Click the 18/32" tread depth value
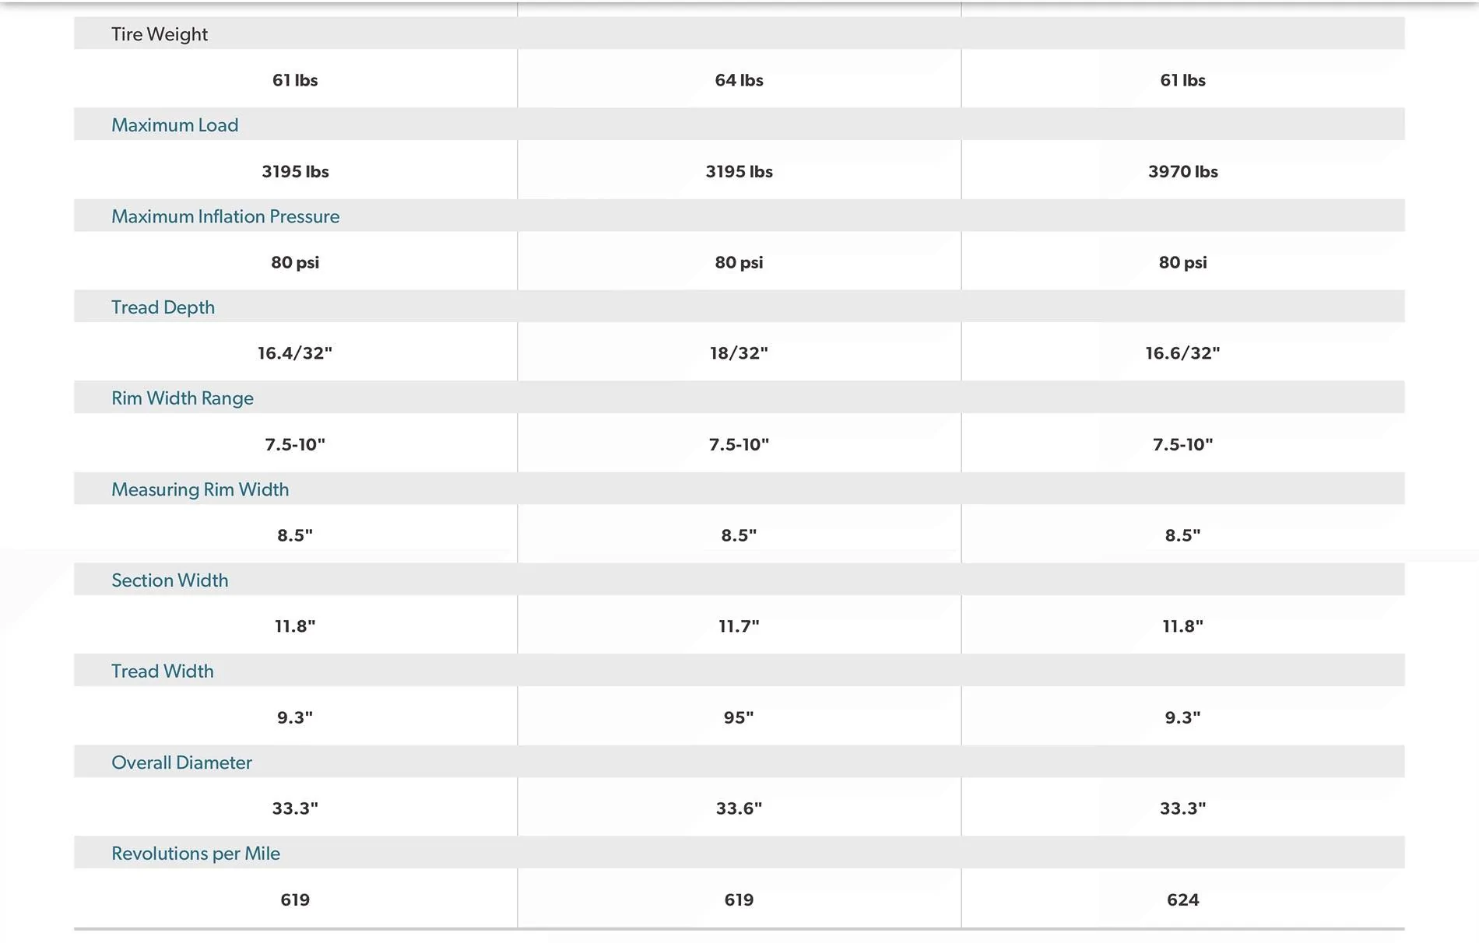Viewport: 1479px width, 943px height. pos(739,353)
